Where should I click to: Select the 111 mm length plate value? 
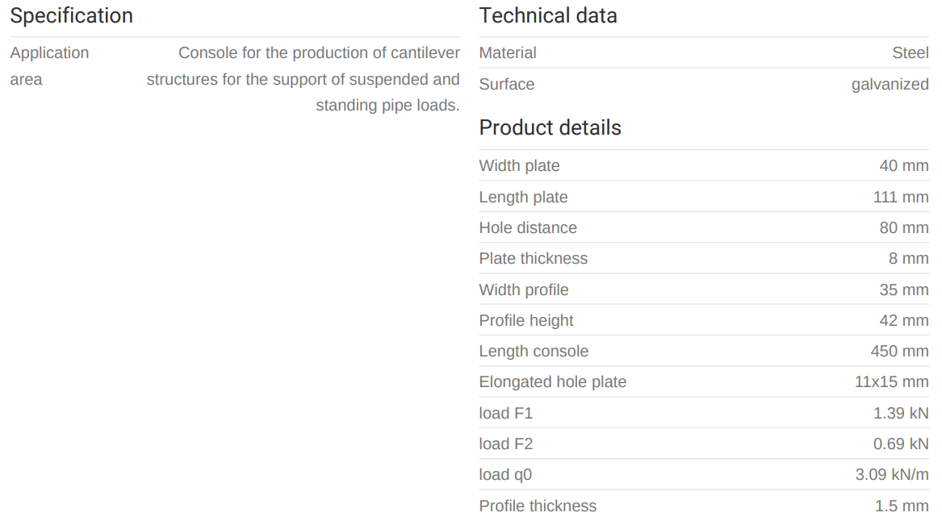click(x=901, y=197)
